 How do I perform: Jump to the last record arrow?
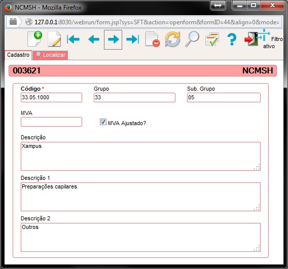click(133, 40)
